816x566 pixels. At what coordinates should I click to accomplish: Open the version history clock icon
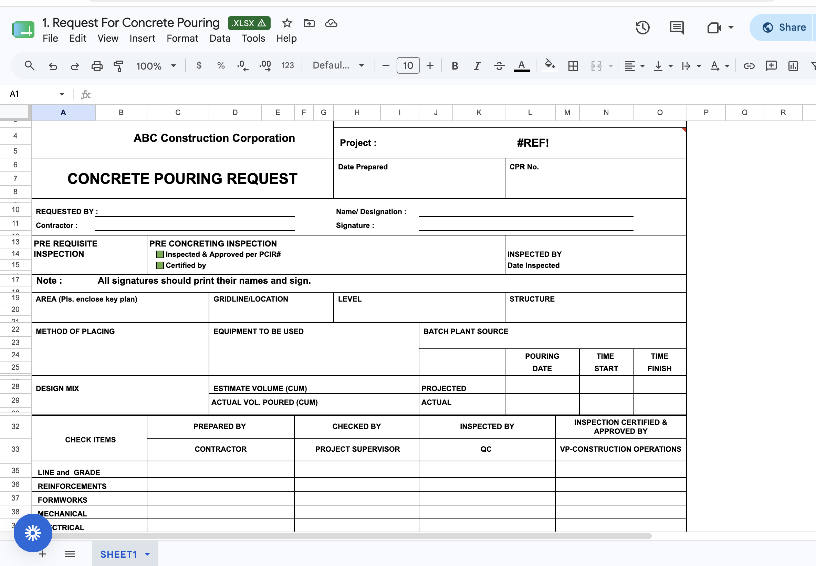click(642, 28)
